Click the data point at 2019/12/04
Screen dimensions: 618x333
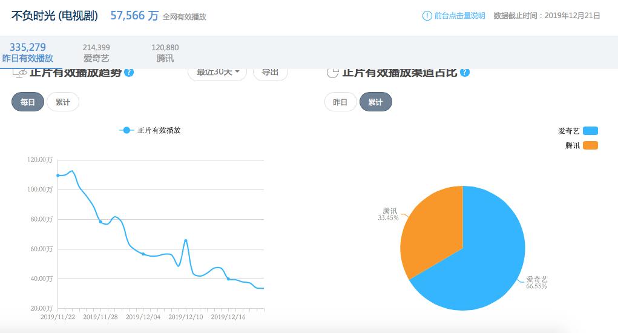click(x=143, y=254)
